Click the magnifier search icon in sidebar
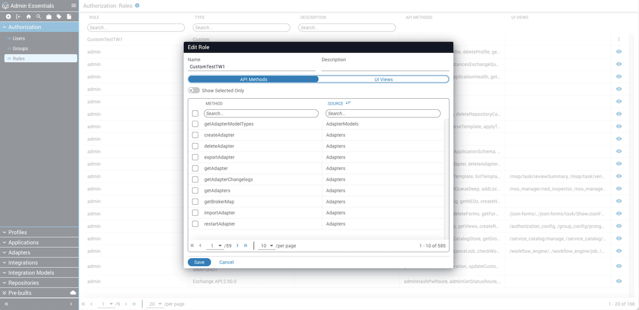 click(38, 17)
